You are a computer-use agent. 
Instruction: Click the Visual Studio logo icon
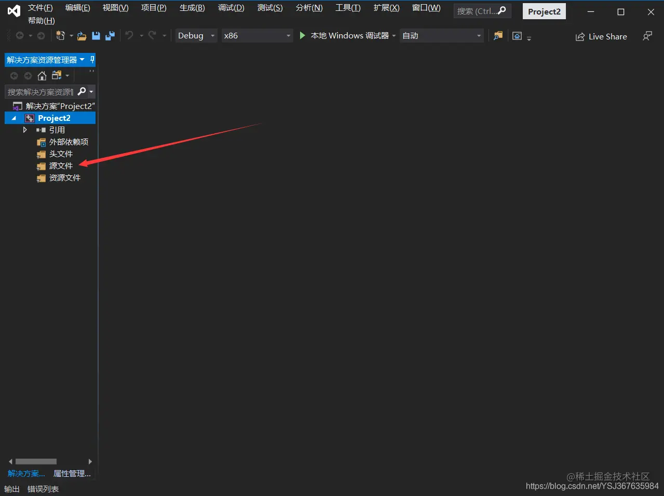14,11
